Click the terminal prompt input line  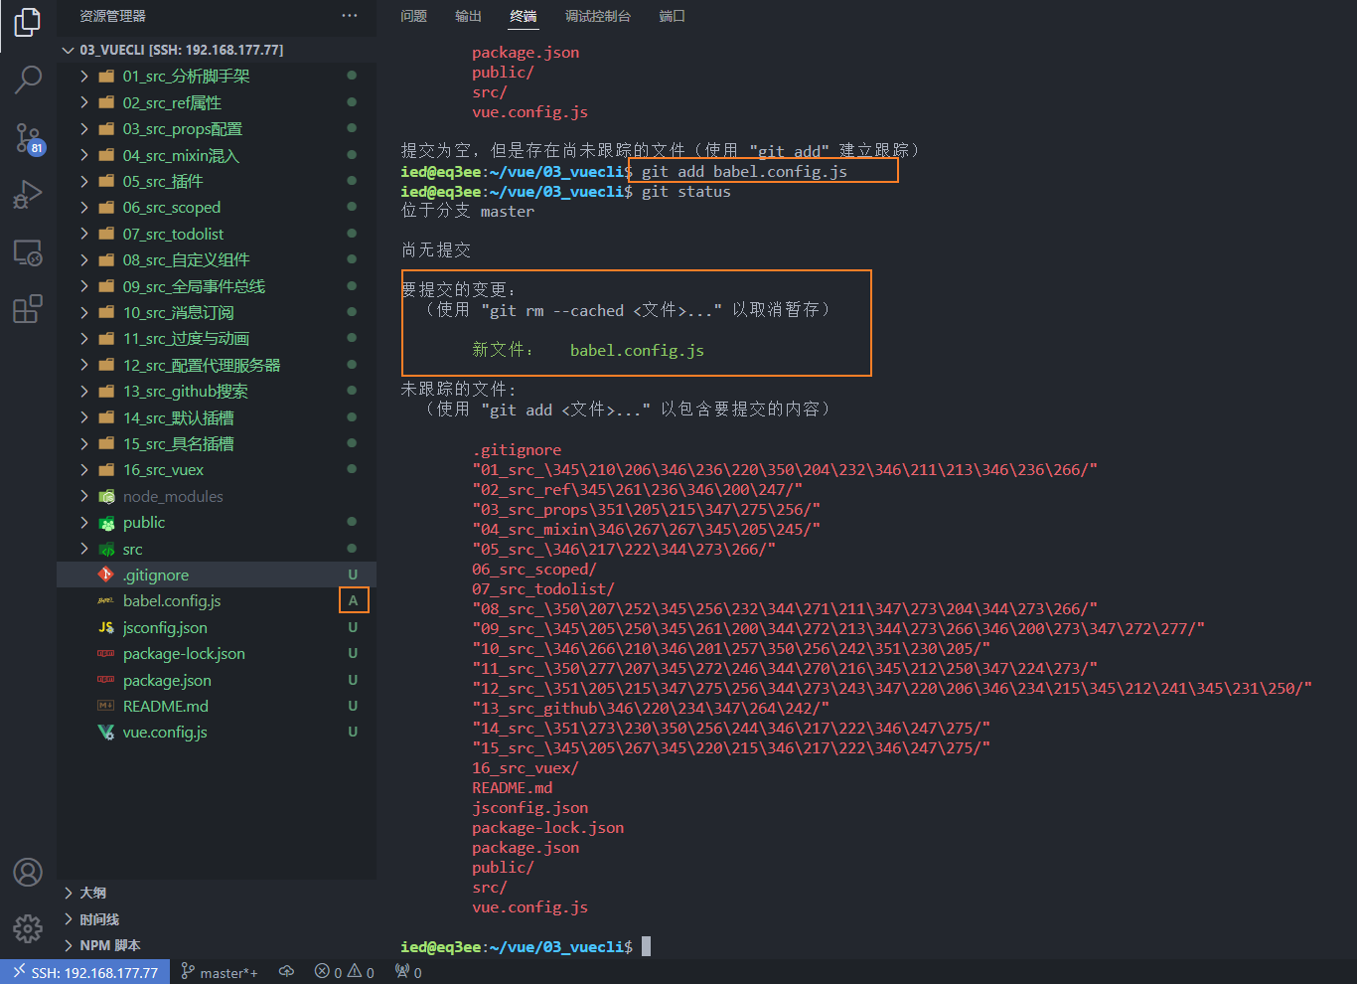[x=525, y=946]
